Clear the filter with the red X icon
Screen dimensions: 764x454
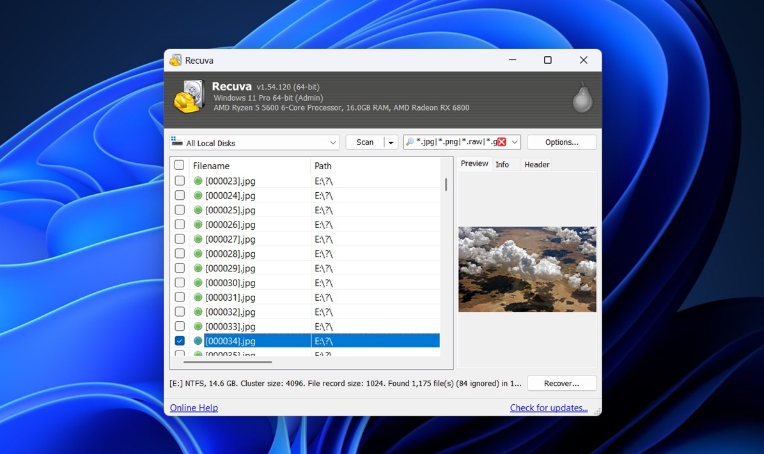502,142
